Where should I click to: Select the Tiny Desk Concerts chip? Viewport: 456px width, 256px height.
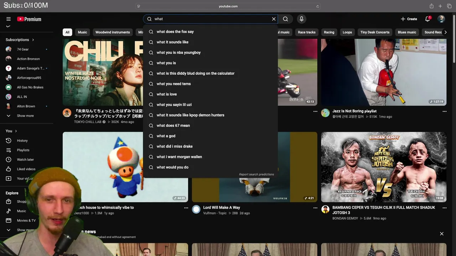[x=375, y=32]
